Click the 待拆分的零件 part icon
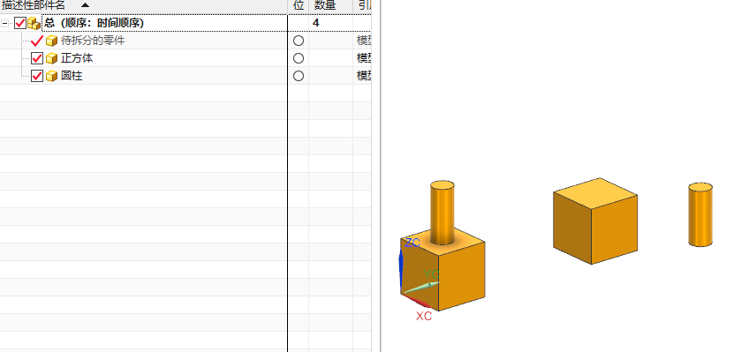 pyautogui.click(x=51, y=41)
